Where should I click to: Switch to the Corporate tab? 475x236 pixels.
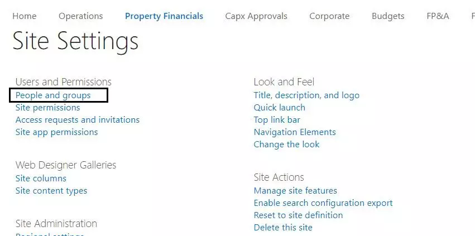329,16
